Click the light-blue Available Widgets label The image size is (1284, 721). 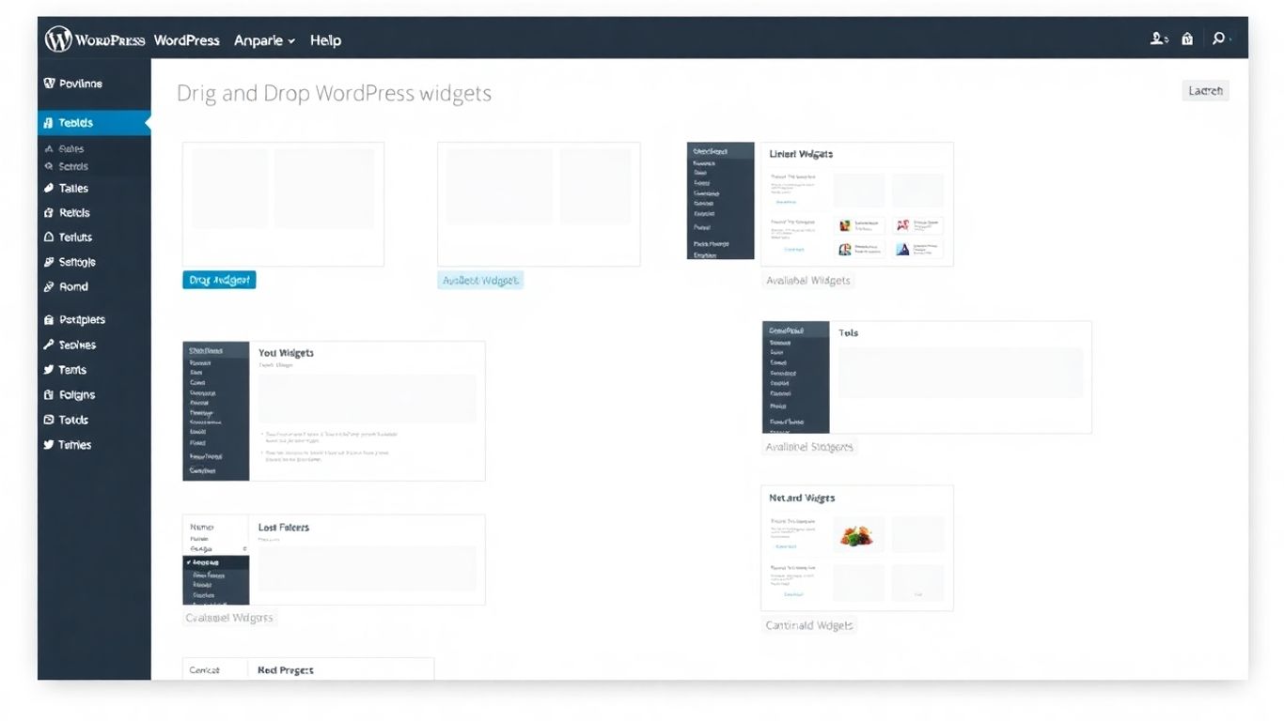(480, 280)
